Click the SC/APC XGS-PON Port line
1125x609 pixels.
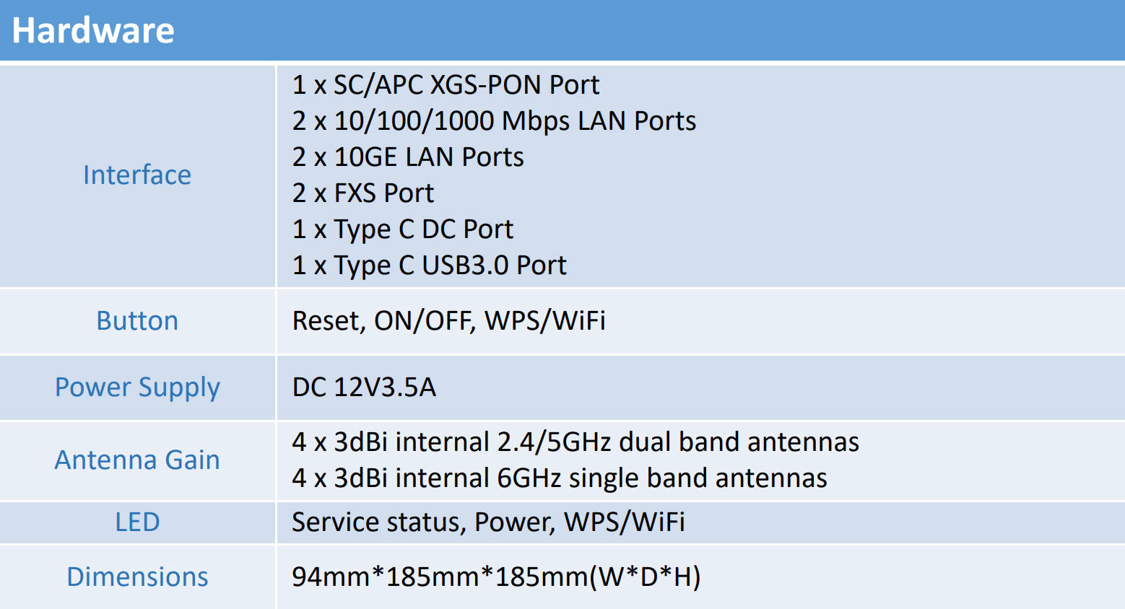pyautogui.click(x=446, y=85)
